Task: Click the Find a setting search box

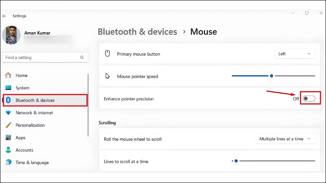Action: tap(45, 57)
